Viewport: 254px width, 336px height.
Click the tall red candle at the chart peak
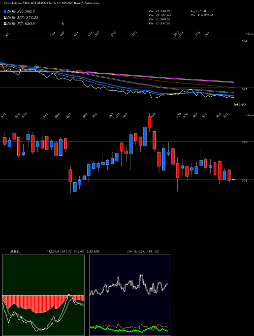point(150,122)
